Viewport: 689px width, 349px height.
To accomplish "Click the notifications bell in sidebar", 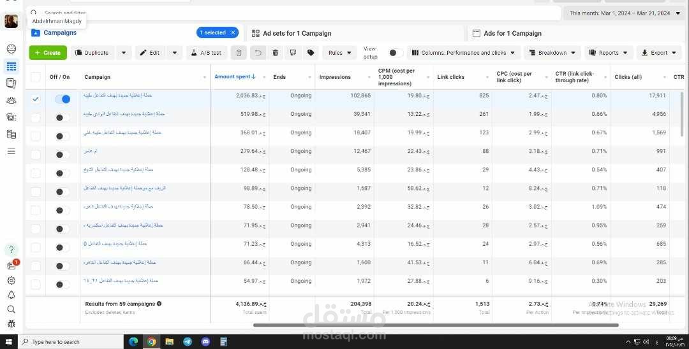I will click(11, 295).
